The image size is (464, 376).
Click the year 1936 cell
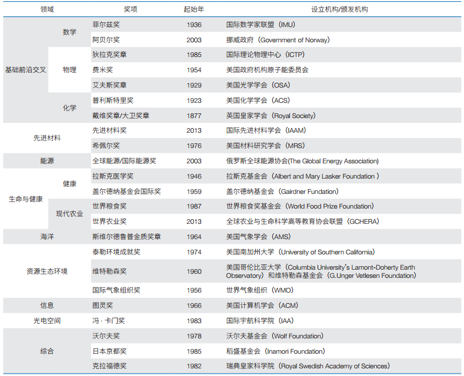pyautogui.click(x=194, y=25)
